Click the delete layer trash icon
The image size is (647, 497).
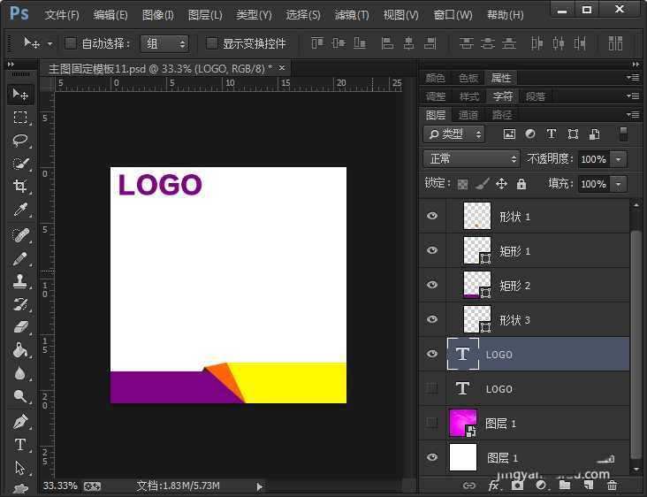tap(612, 486)
